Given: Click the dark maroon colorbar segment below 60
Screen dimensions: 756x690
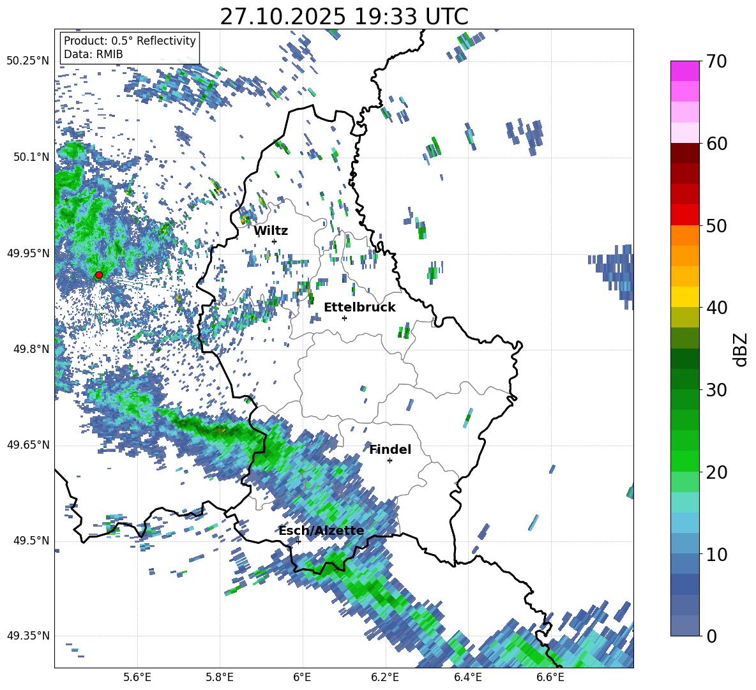Looking at the screenshot, I should click(684, 153).
